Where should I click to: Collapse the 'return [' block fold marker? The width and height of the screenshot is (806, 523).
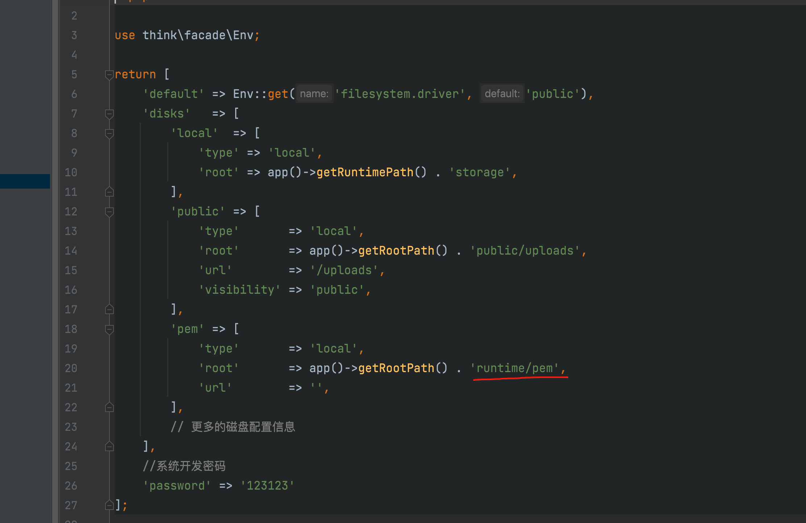coord(109,75)
